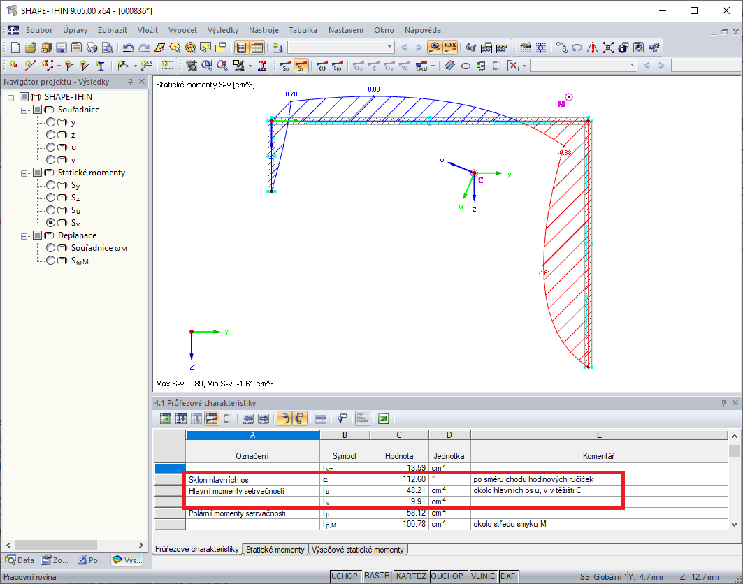Select the Sz static moment radio button
This screenshot has width=743, height=584.
pos(51,198)
